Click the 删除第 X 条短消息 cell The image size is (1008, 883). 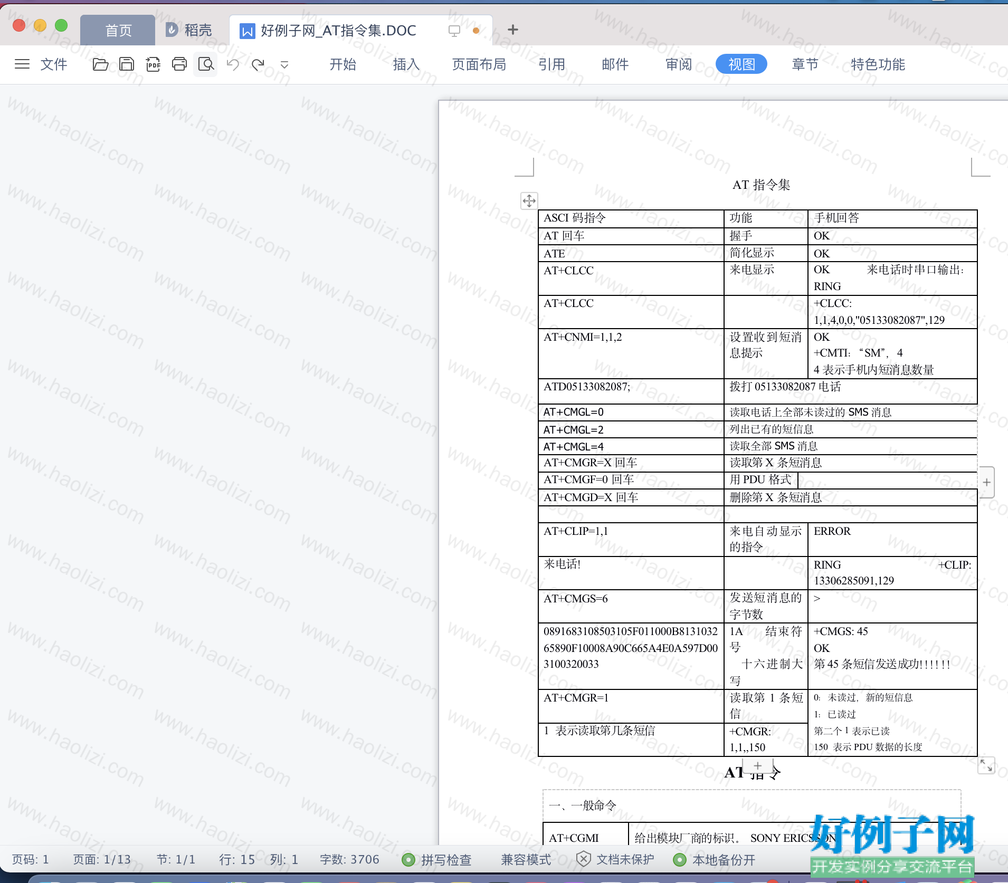point(850,497)
